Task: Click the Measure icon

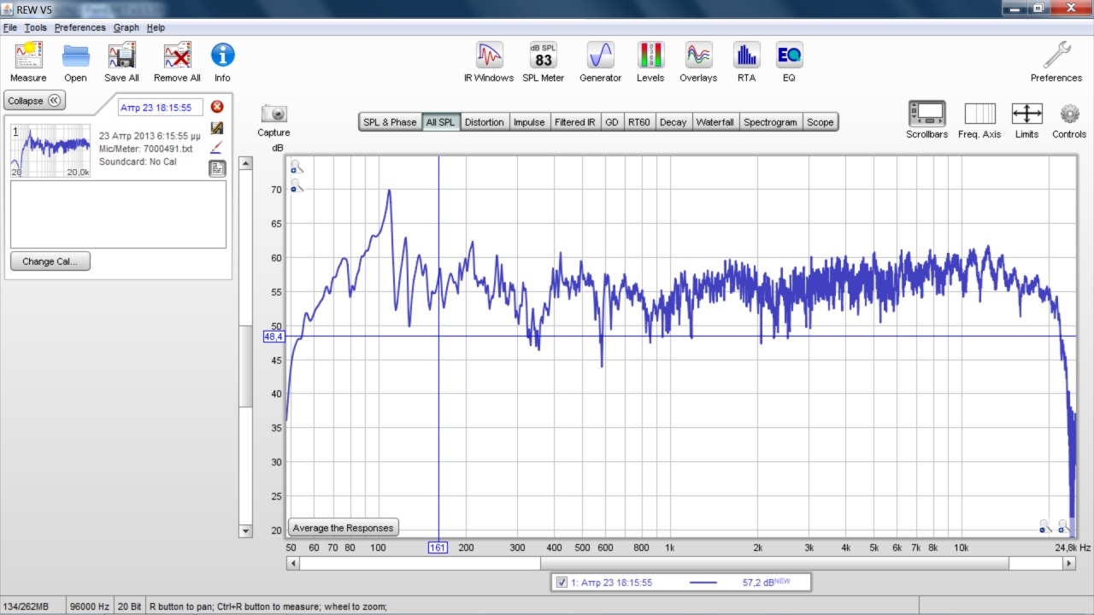Action: click(28, 56)
